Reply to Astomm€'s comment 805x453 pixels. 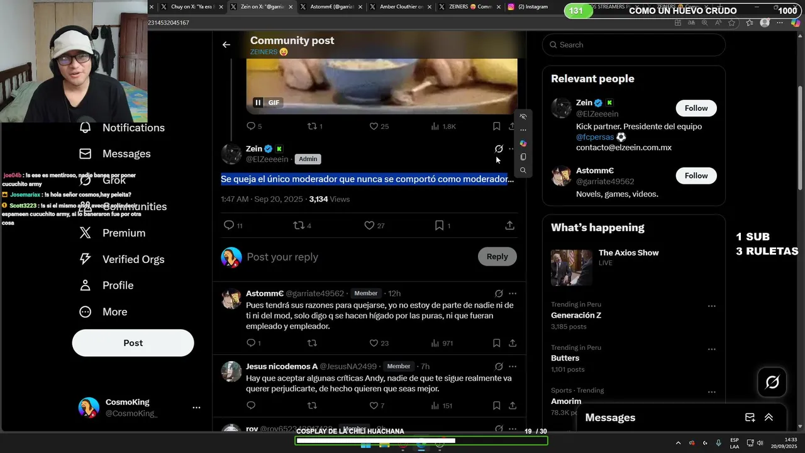click(253, 343)
